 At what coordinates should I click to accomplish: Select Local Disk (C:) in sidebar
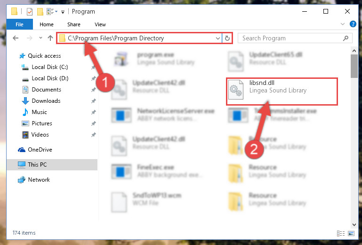coord(50,67)
